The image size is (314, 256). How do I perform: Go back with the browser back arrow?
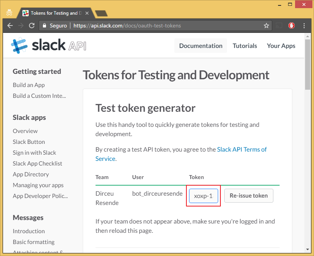click(10, 26)
